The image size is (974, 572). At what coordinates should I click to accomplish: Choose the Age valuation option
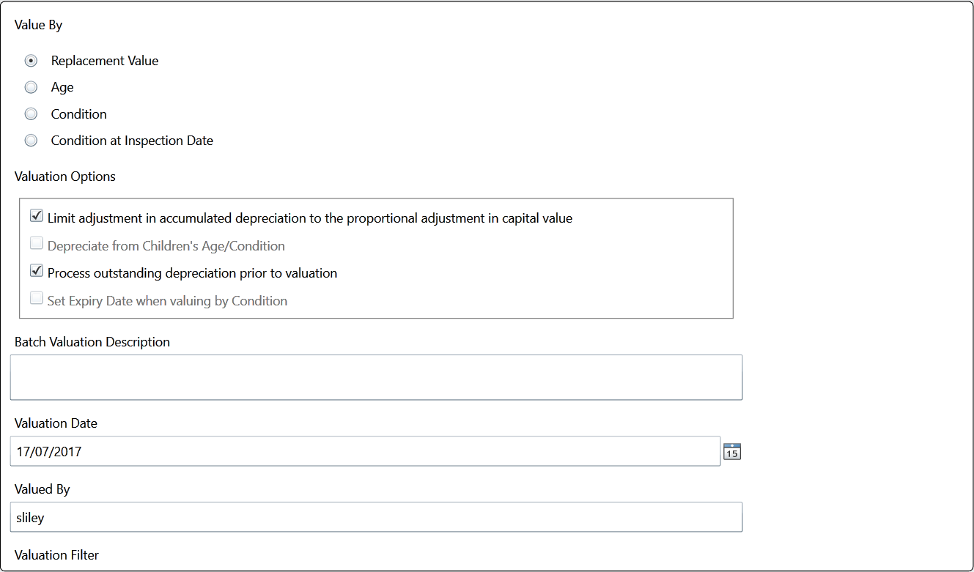coord(31,87)
